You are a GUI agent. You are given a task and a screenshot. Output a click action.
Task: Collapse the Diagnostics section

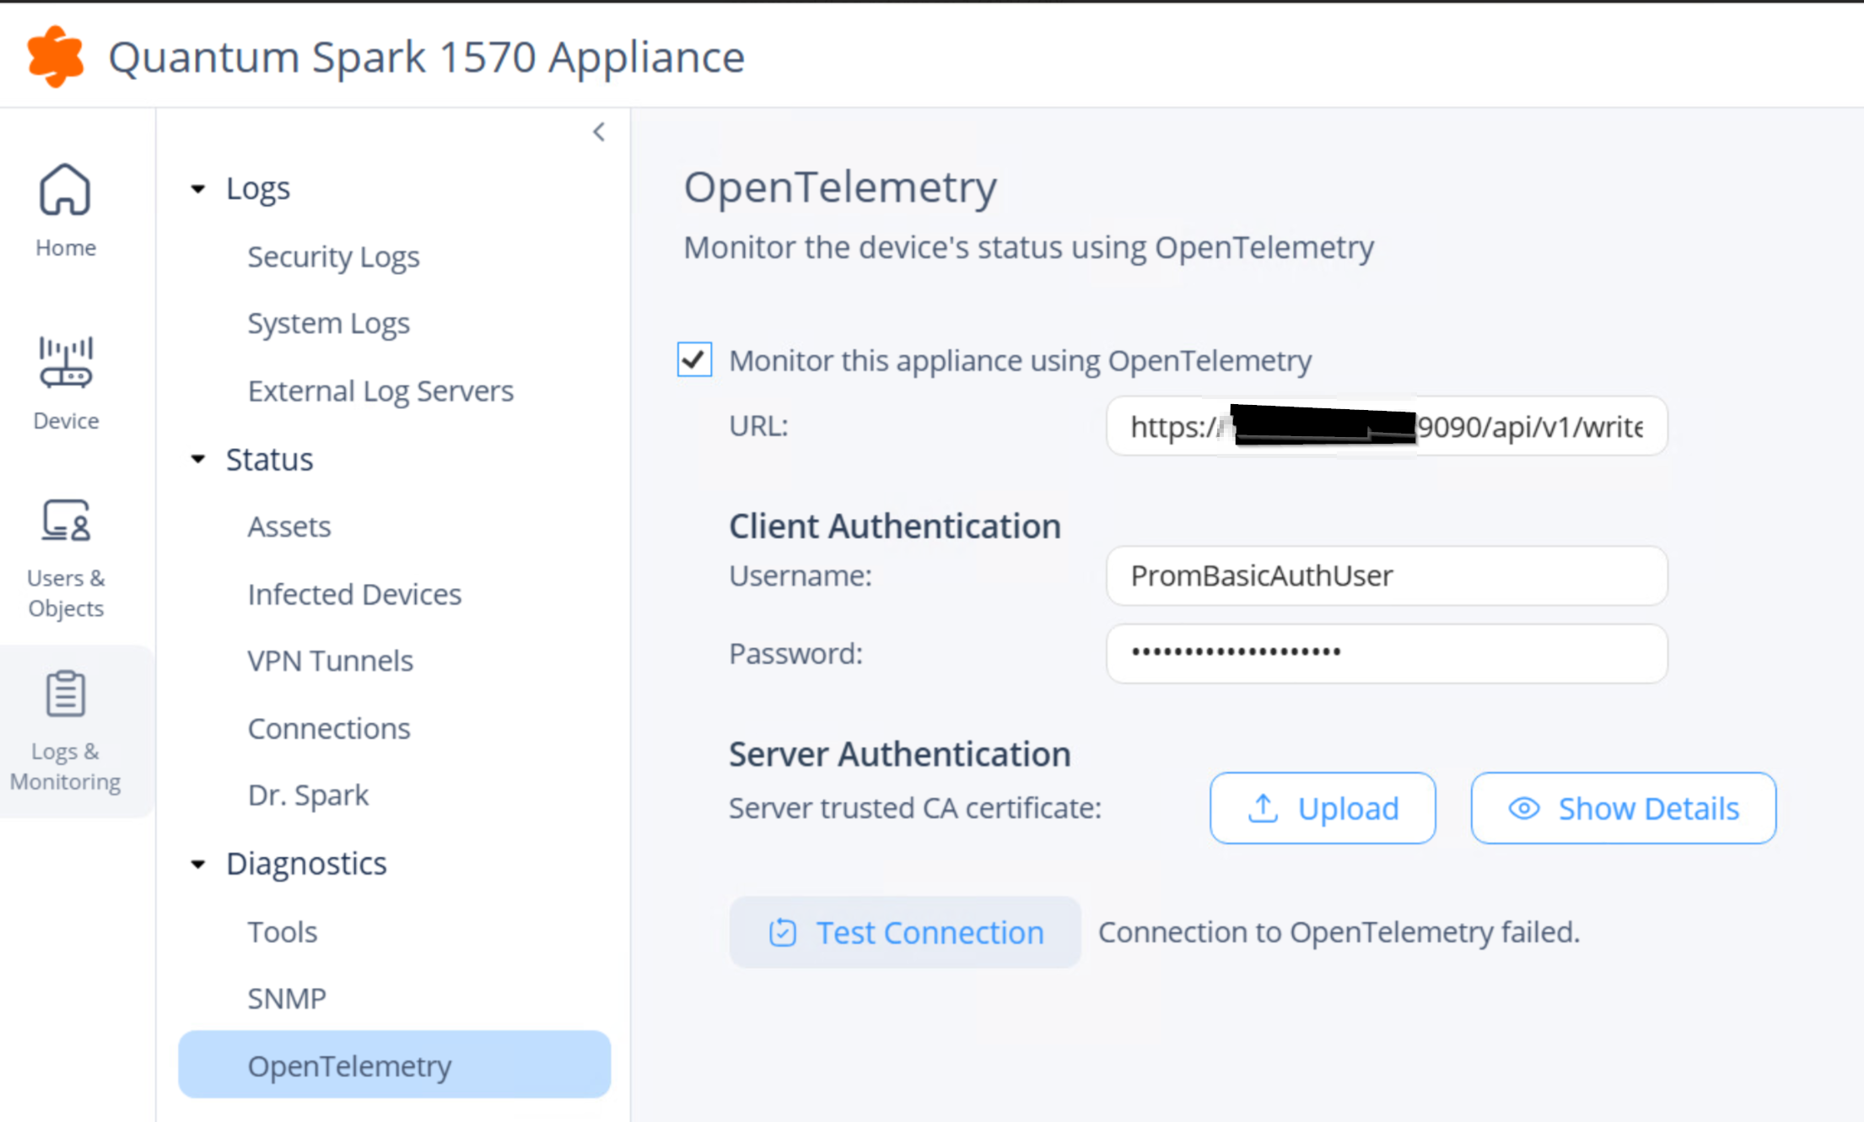point(198,865)
